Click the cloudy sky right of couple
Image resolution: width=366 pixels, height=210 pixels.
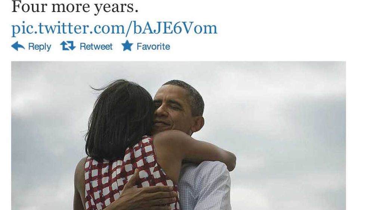pos(289,135)
